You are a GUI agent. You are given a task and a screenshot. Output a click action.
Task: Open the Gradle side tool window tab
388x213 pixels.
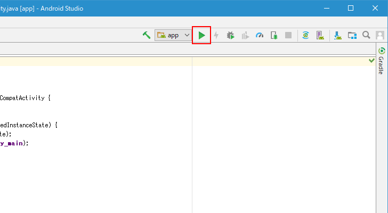pyautogui.click(x=381, y=61)
